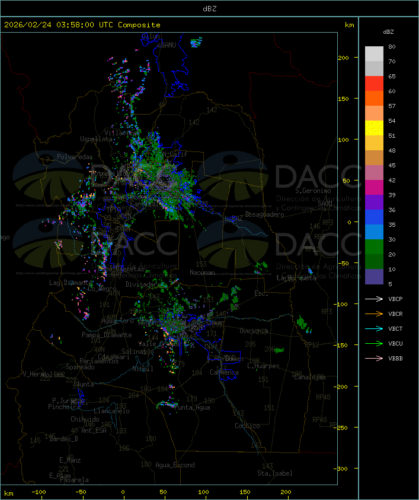Click the Ant_ESA map label
Screen dimensions: 419x500
[94, 431]
